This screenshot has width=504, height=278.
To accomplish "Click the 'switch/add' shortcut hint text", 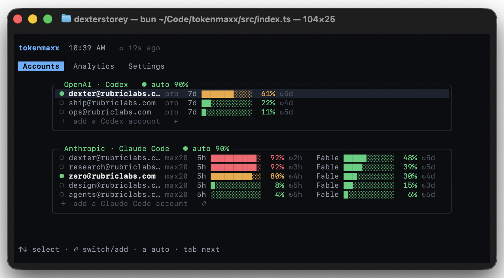I will point(105,250).
